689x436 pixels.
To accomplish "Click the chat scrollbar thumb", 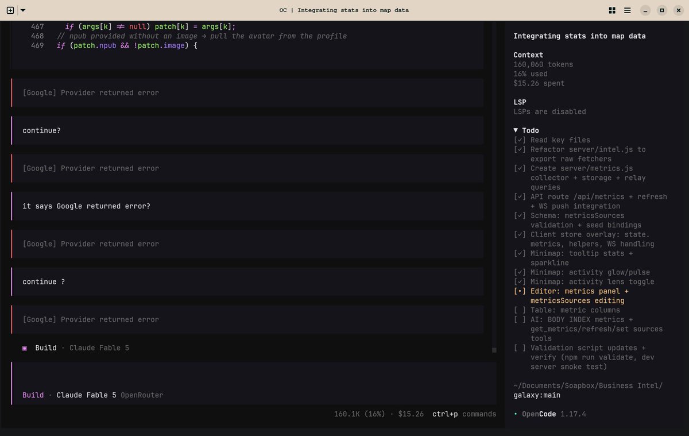I will click(x=494, y=349).
